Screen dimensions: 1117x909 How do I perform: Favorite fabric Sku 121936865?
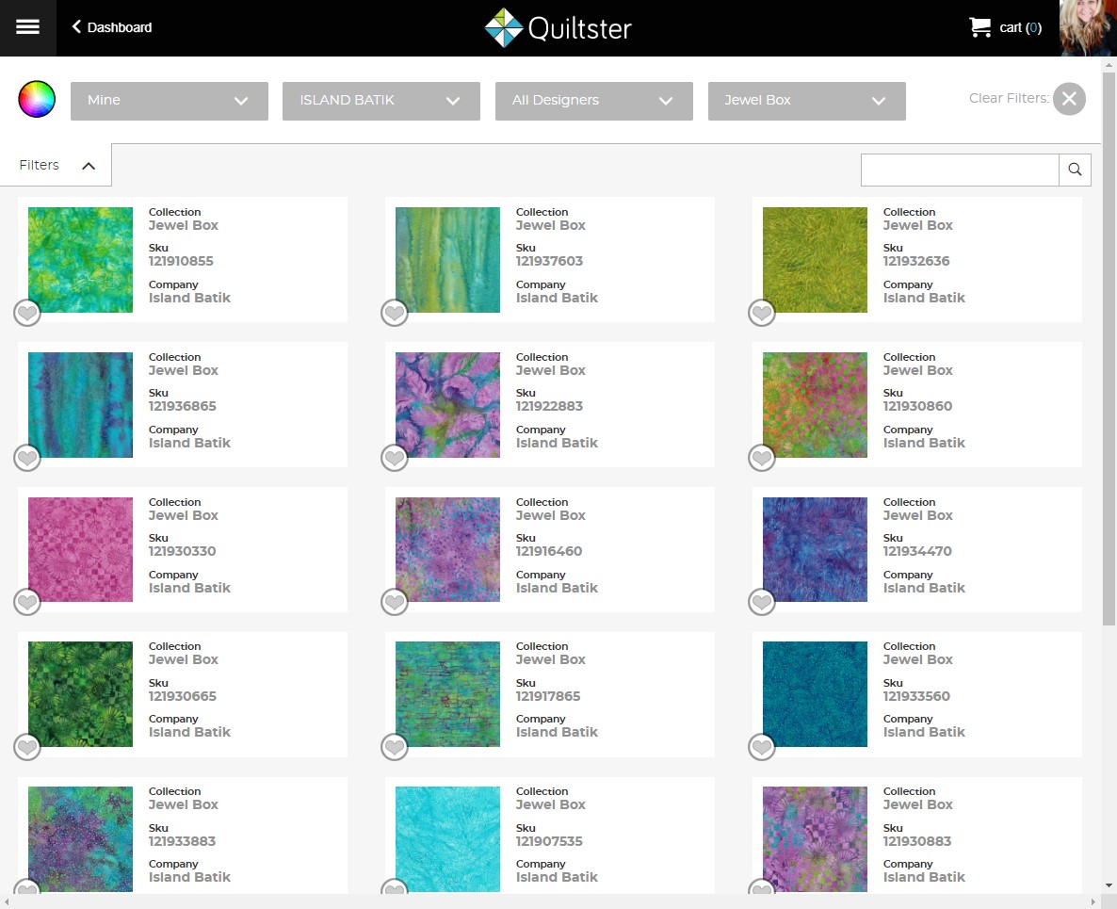(x=27, y=458)
